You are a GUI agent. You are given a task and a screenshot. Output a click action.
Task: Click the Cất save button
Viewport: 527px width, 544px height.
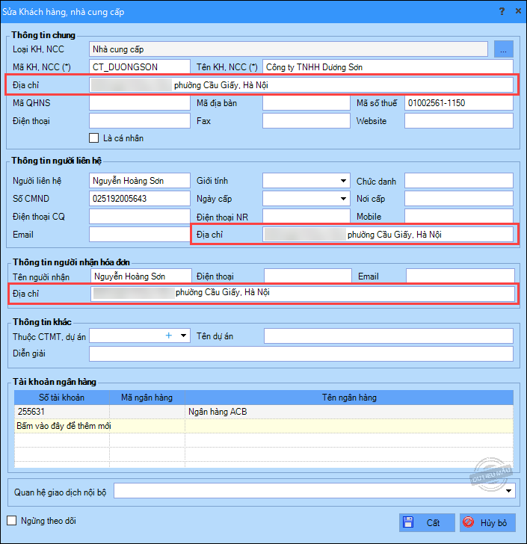[427, 522]
